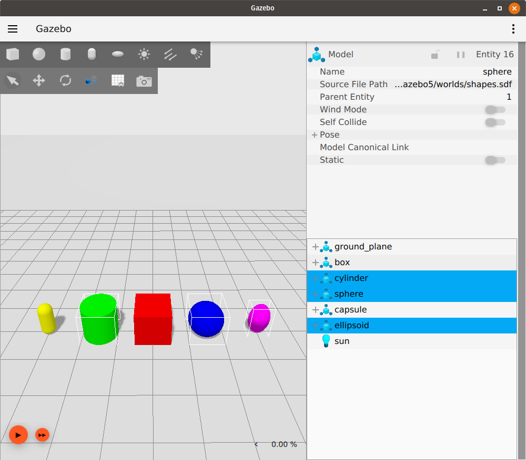Activate the translate mode tool
Screen dimensions: 526x460
[39, 81]
